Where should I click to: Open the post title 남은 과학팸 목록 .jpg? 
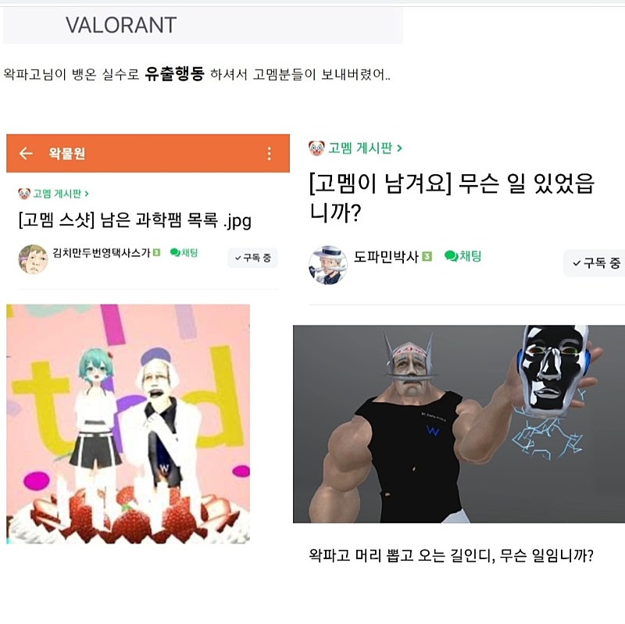(135, 220)
